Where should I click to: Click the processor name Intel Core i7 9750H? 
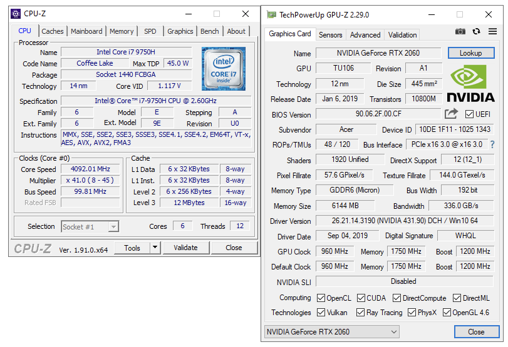coord(126,52)
